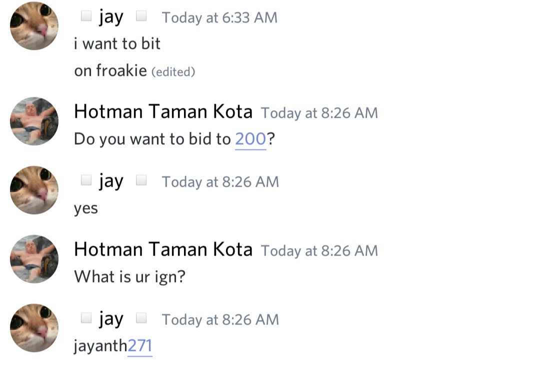Image resolution: width=540 pixels, height=368 pixels.
Task: Open the 271 link in jayanth271
Action: [x=140, y=346]
